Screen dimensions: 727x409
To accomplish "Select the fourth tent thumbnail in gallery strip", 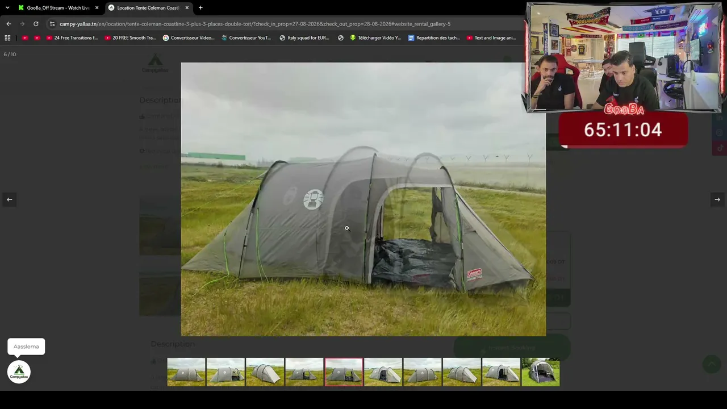I will 304,372.
